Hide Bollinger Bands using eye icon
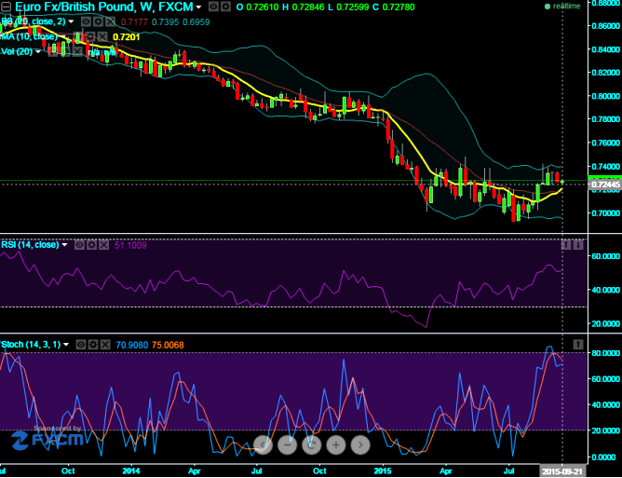This screenshot has width=622, height=478. pyautogui.click(x=86, y=21)
